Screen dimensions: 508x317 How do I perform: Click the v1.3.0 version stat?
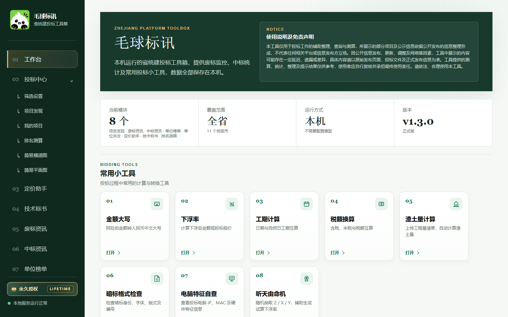tap(443, 123)
